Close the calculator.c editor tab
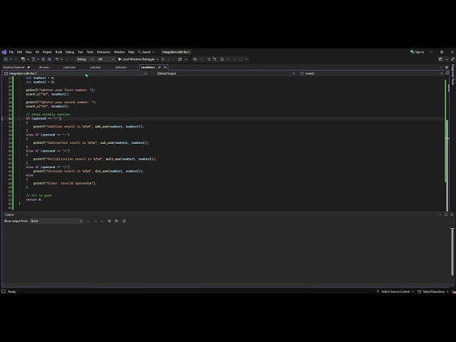The width and height of the screenshot is (456, 342). point(165,67)
